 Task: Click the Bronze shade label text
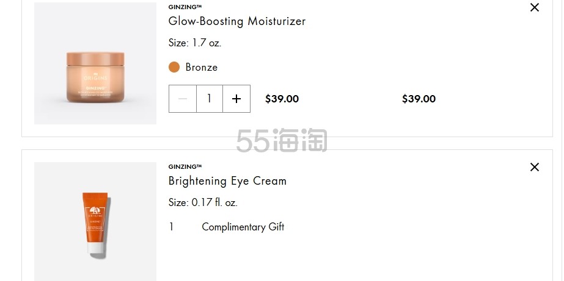(202, 67)
